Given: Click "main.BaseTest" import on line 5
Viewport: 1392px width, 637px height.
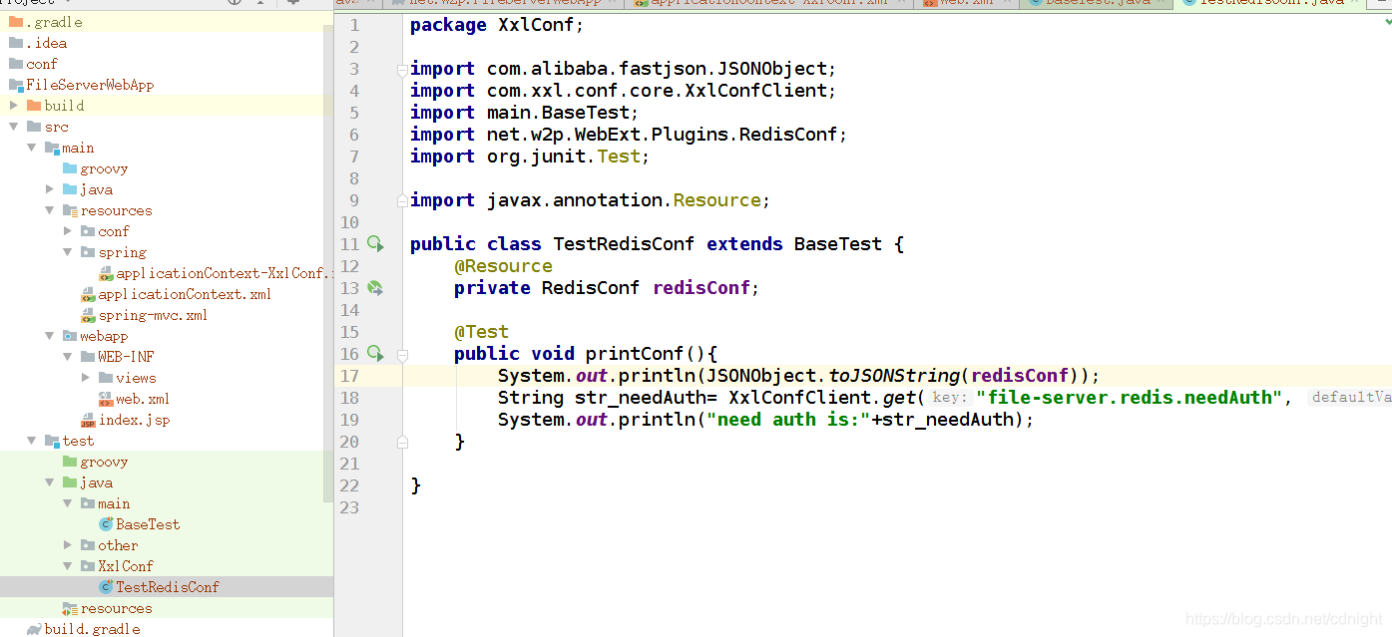Looking at the screenshot, I should click(558, 113).
